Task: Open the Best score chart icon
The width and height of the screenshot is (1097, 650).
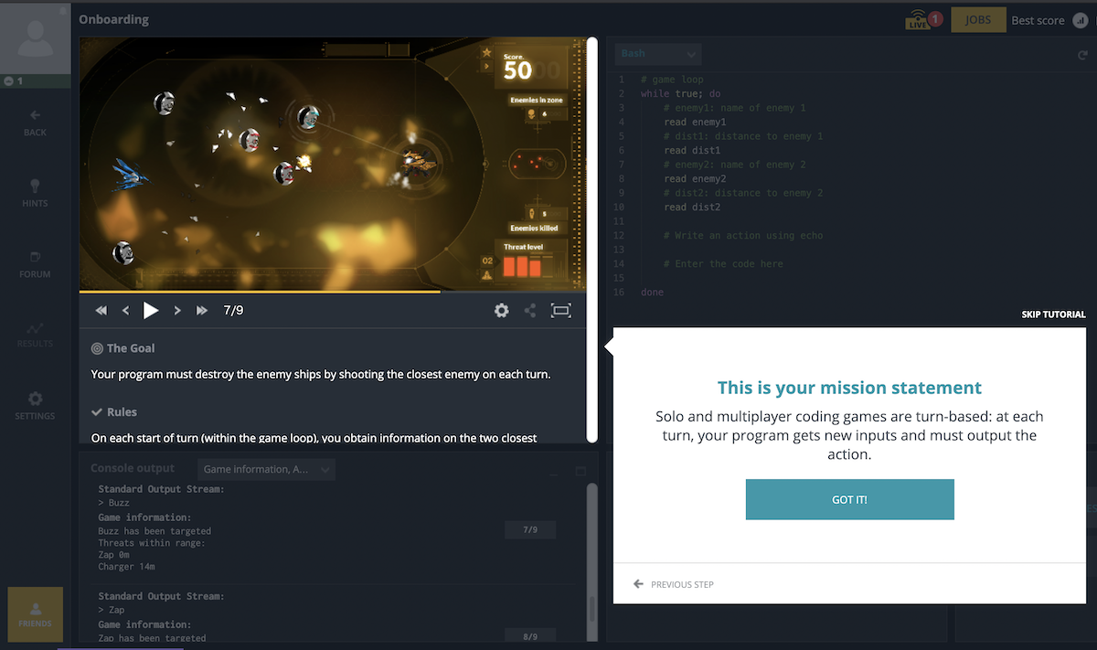Action: 1080,20
